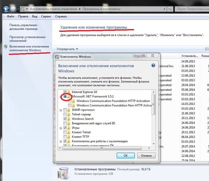Click Все элементы панели управления breadcrumb
Viewport: 209px width, 181px height.
coord(53,9)
